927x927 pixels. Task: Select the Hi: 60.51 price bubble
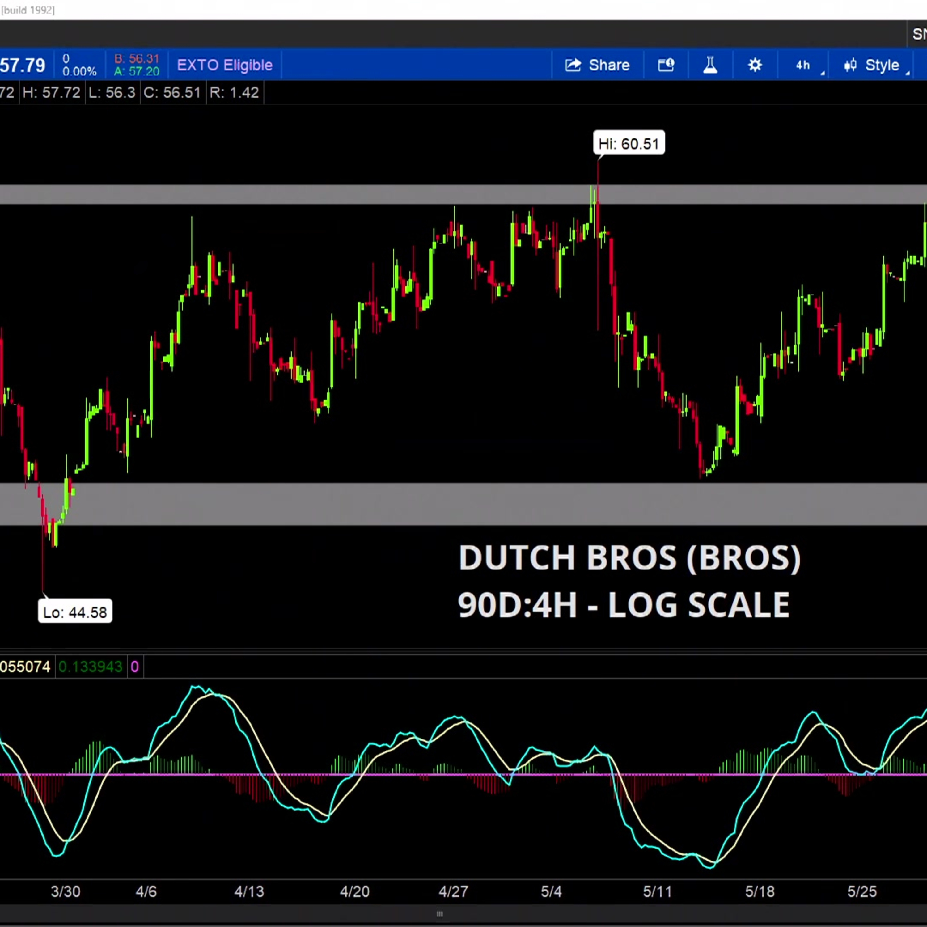coord(629,143)
